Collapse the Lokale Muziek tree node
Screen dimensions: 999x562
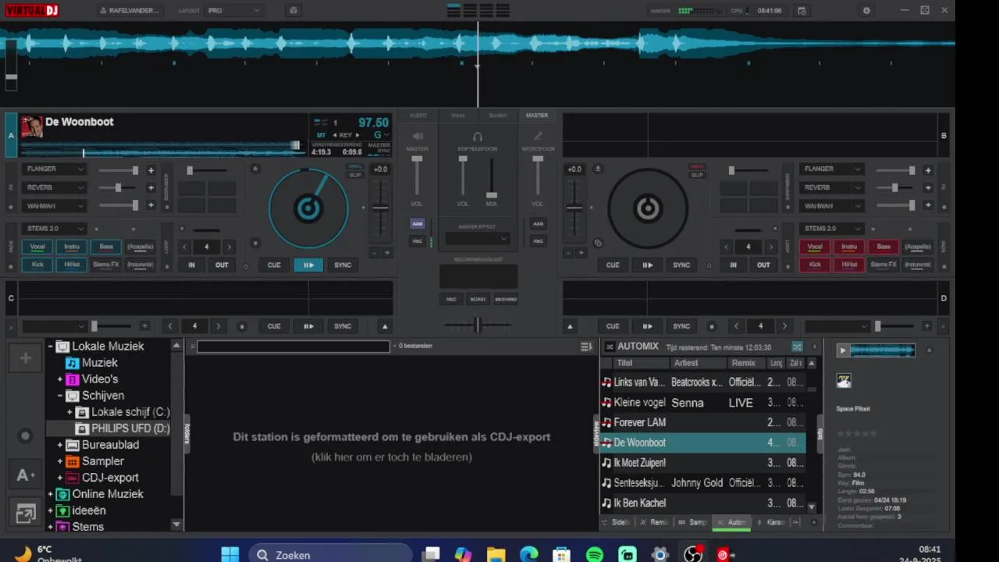pyautogui.click(x=50, y=347)
